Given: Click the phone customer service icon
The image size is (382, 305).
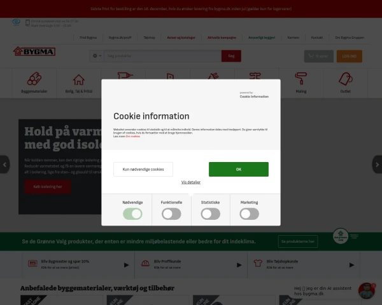Looking at the screenshot, I should [x=27, y=23].
